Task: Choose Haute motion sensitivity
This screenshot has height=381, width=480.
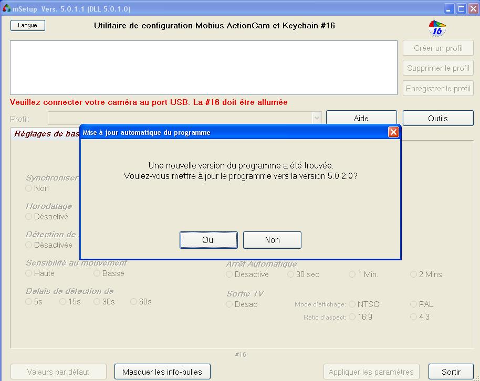Action: 29,273
